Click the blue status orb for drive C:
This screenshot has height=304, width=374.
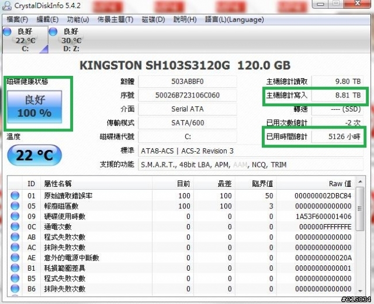(7, 32)
